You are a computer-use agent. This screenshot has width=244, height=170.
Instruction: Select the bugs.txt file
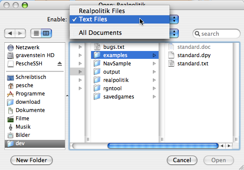pyautogui.click(x=125, y=47)
